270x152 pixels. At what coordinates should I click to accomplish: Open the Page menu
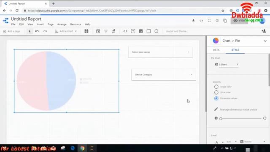51,24
